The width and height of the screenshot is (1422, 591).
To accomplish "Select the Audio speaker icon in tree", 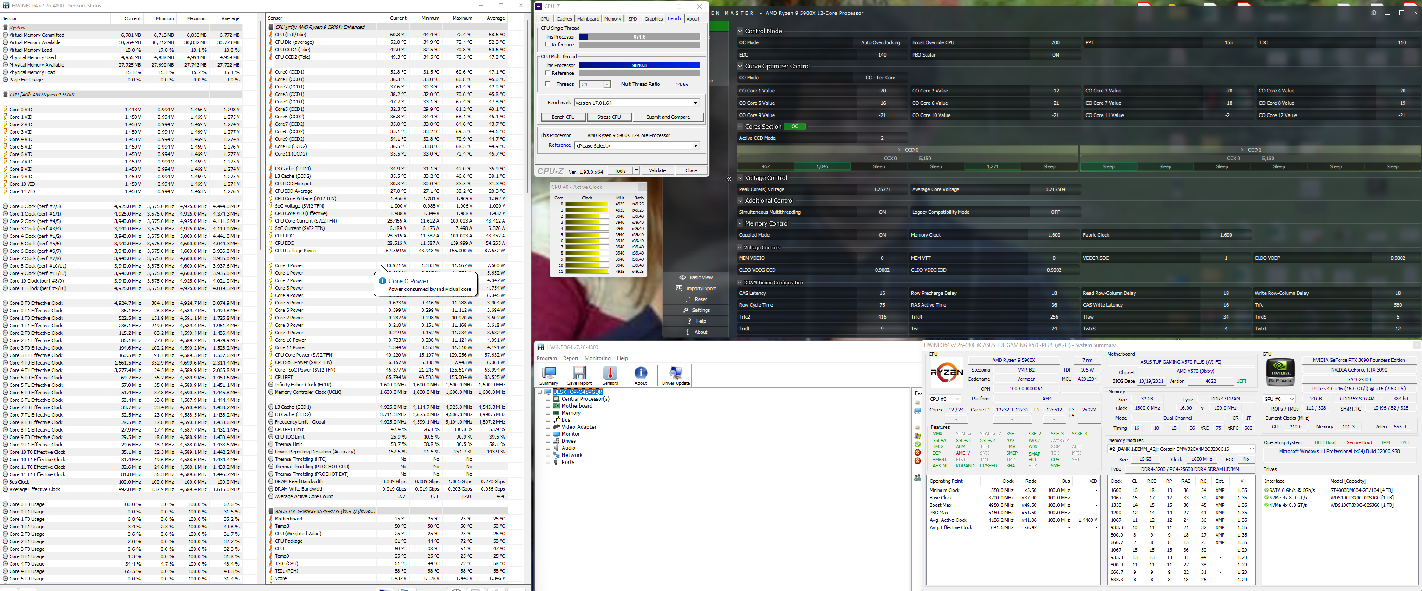I will (557, 448).
